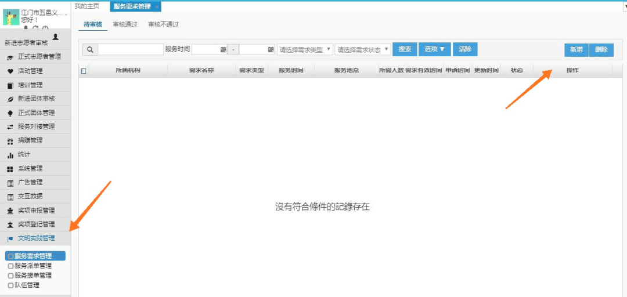Open 奖项申报管理 in the sidebar
627x297 pixels.
click(35, 211)
